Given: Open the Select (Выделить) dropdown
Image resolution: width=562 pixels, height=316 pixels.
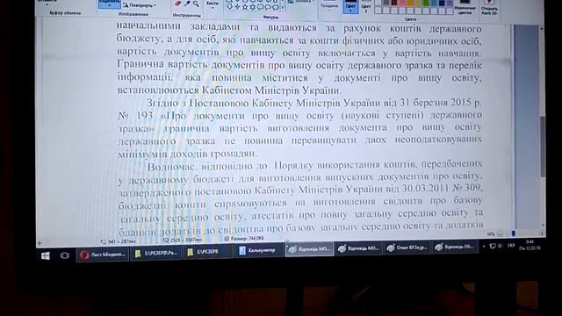Looking at the screenshot, I should (109, 4).
